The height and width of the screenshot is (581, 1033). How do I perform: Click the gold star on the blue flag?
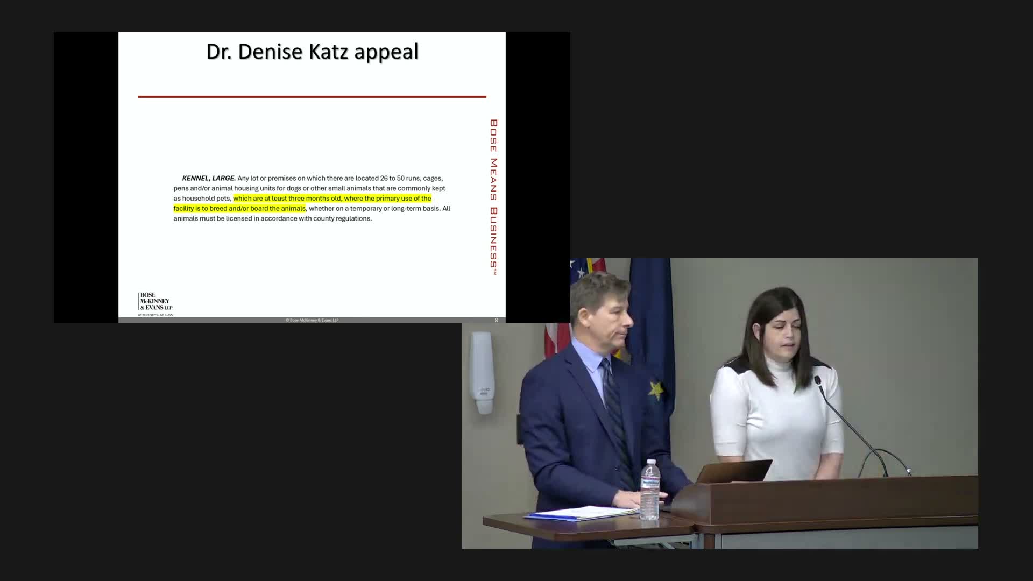[x=655, y=390]
